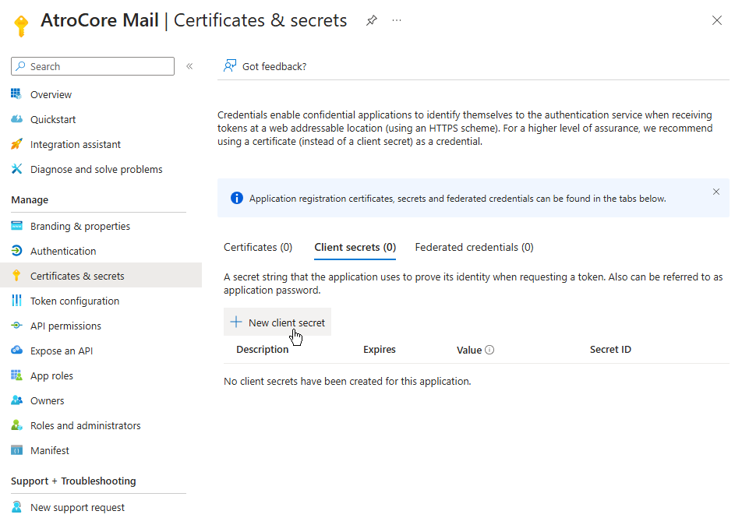
Task: Open Roles and administrators page
Action: point(86,425)
